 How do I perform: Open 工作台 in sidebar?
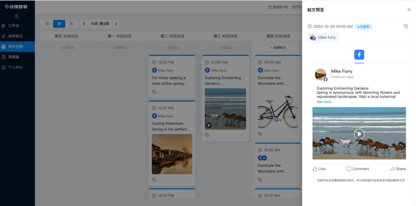(14, 26)
